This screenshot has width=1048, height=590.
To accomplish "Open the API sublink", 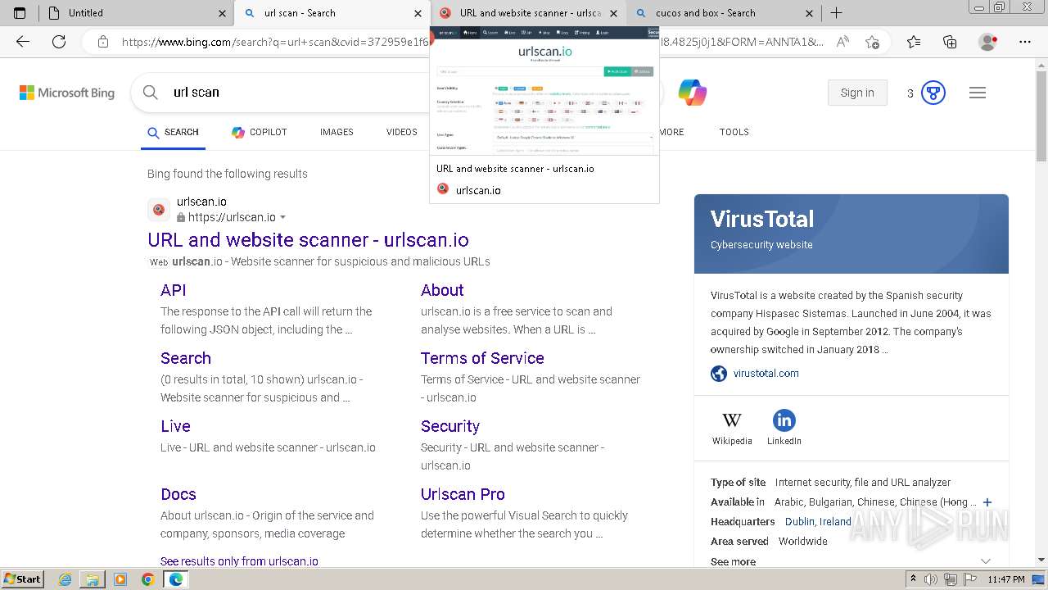I will (x=174, y=290).
